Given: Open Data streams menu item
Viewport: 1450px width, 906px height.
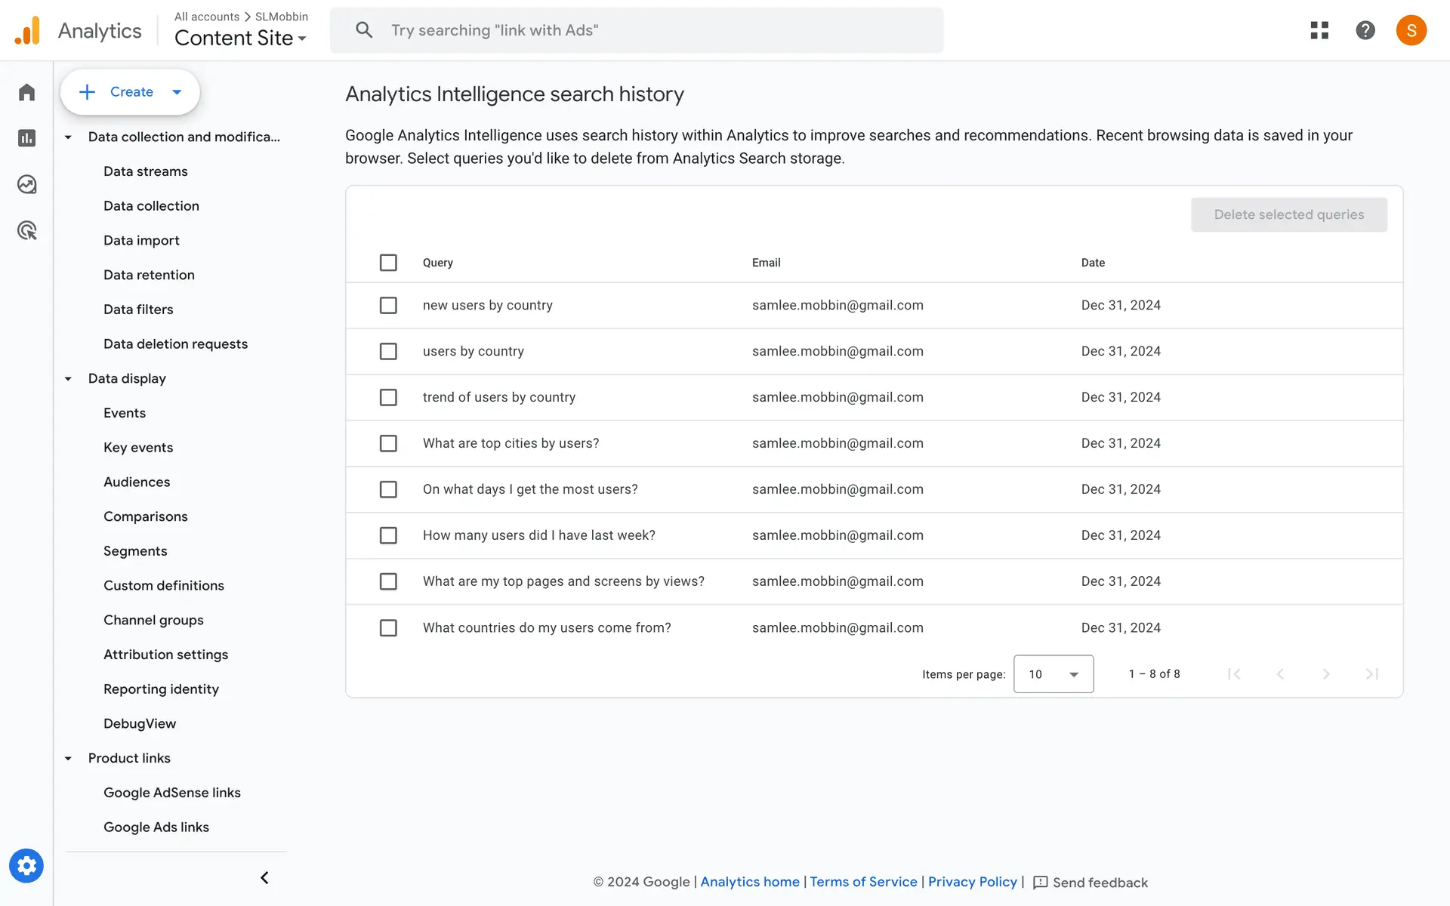Looking at the screenshot, I should coord(146,171).
